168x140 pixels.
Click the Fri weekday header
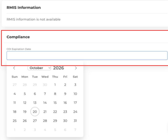(x=65, y=77)
